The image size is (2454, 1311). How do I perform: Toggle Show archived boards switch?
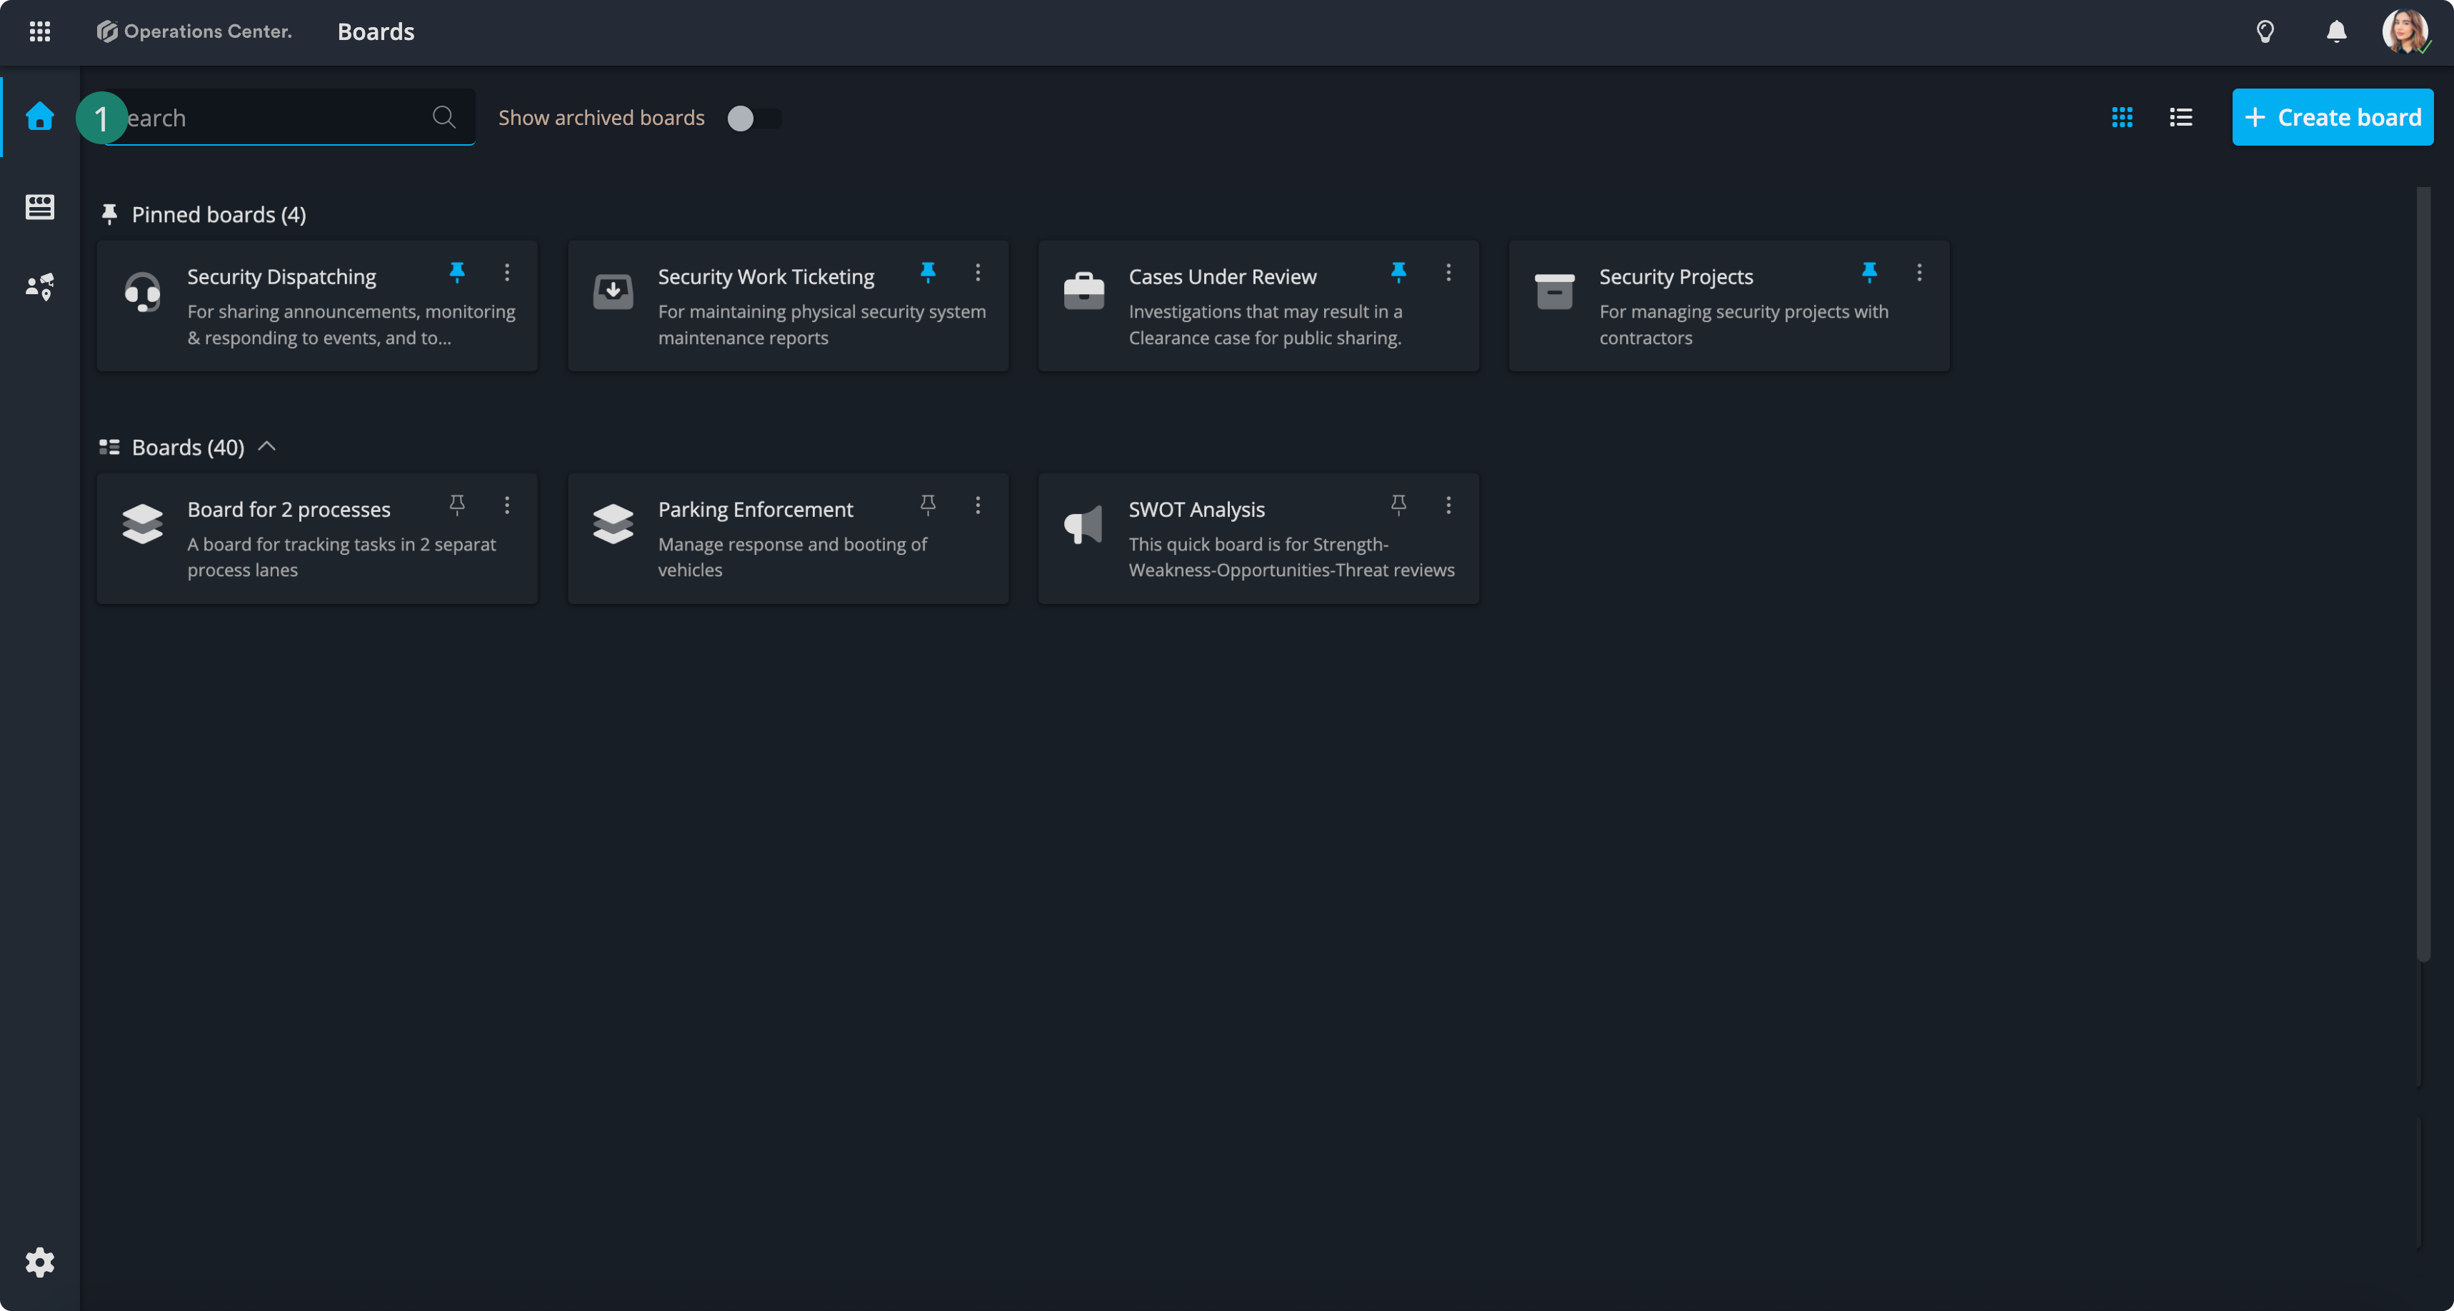tap(753, 118)
